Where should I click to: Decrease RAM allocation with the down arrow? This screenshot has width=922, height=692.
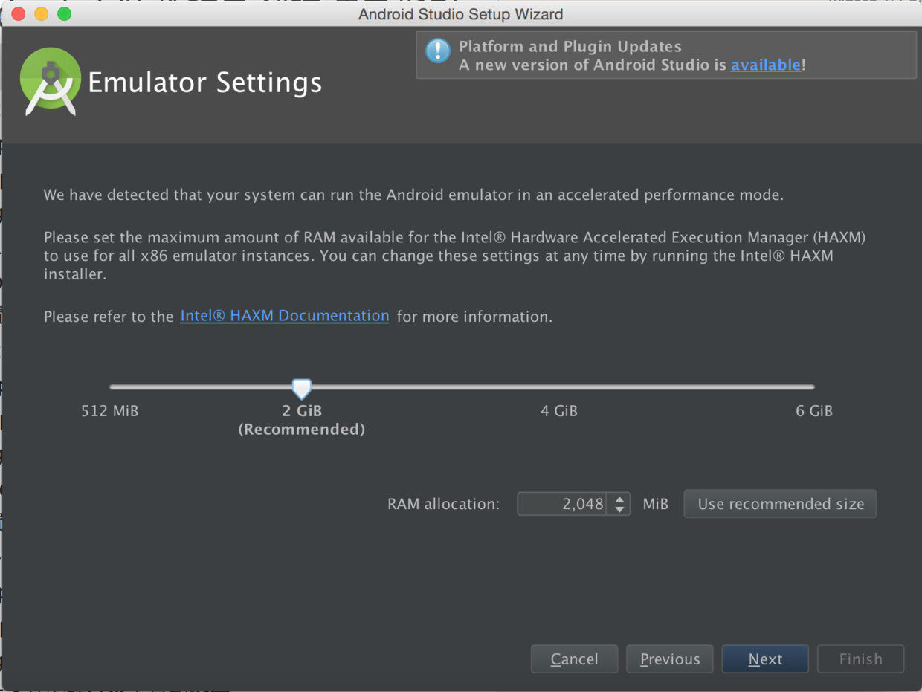[619, 510]
